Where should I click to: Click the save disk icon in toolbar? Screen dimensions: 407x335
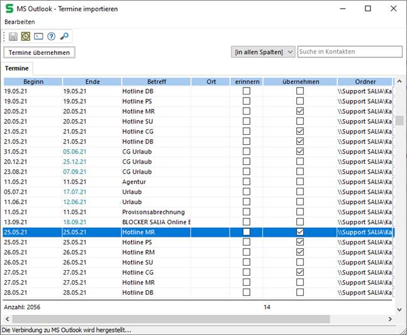click(13, 37)
